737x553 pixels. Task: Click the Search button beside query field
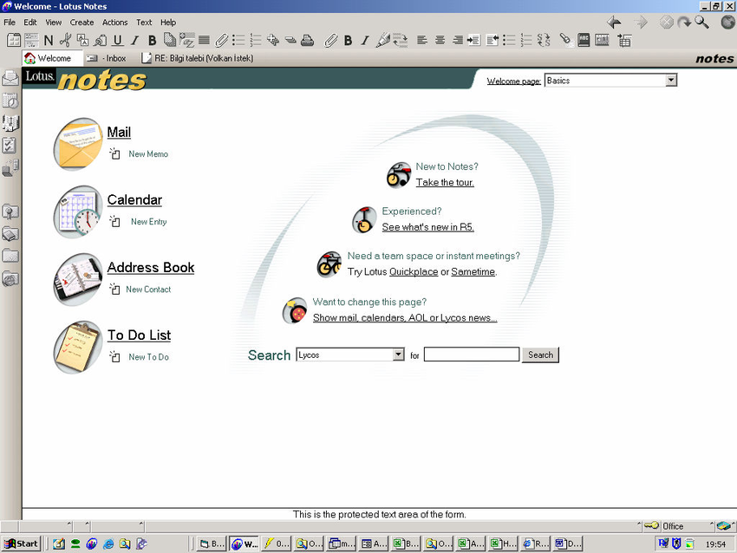540,355
